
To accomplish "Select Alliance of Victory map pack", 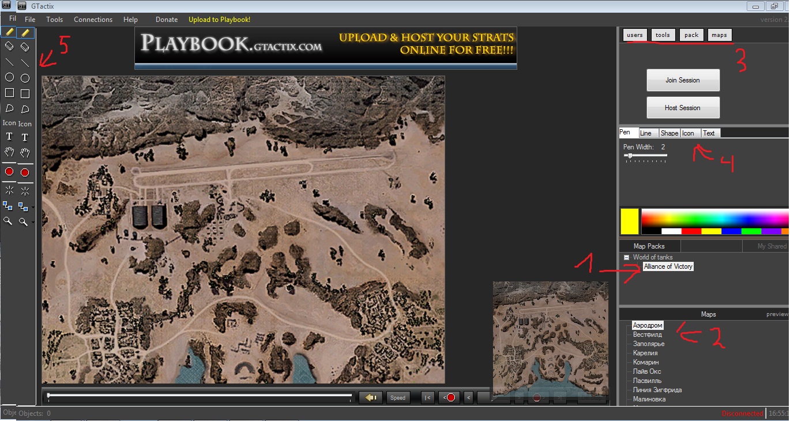I will 668,266.
